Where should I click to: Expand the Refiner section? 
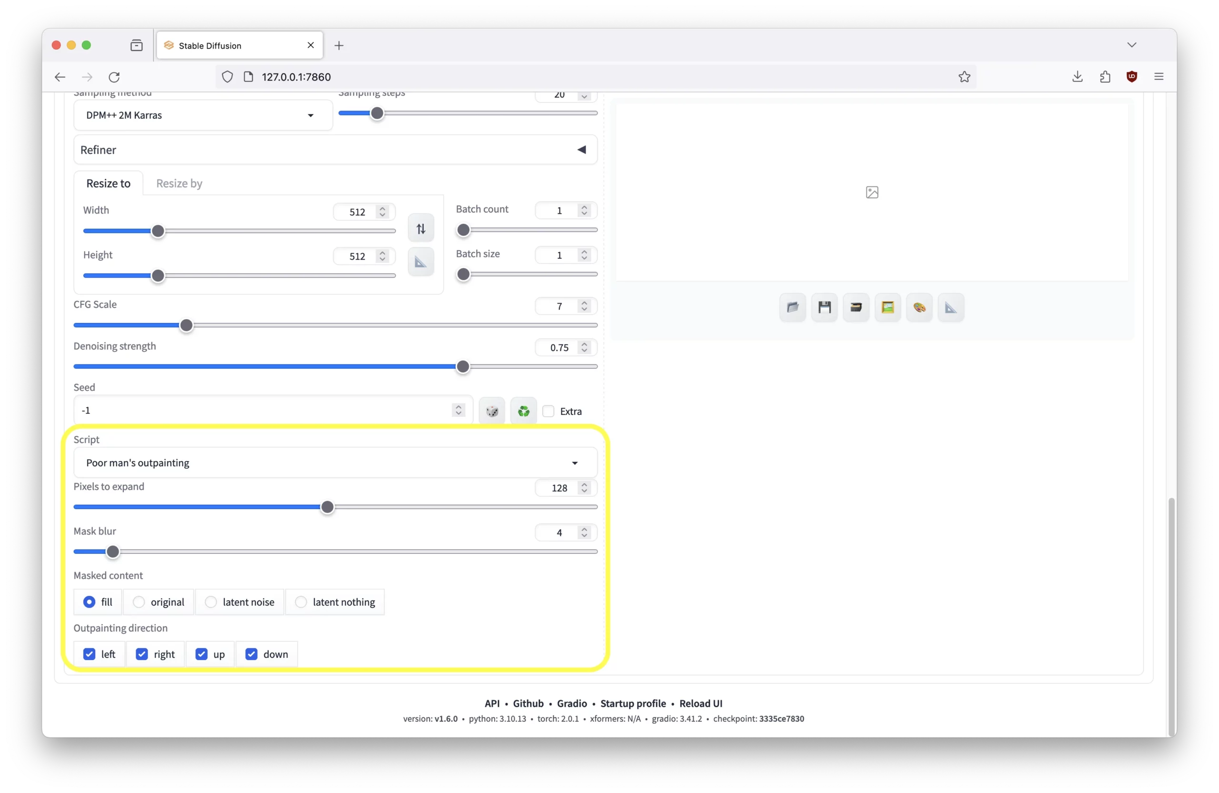[x=336, y=150]
